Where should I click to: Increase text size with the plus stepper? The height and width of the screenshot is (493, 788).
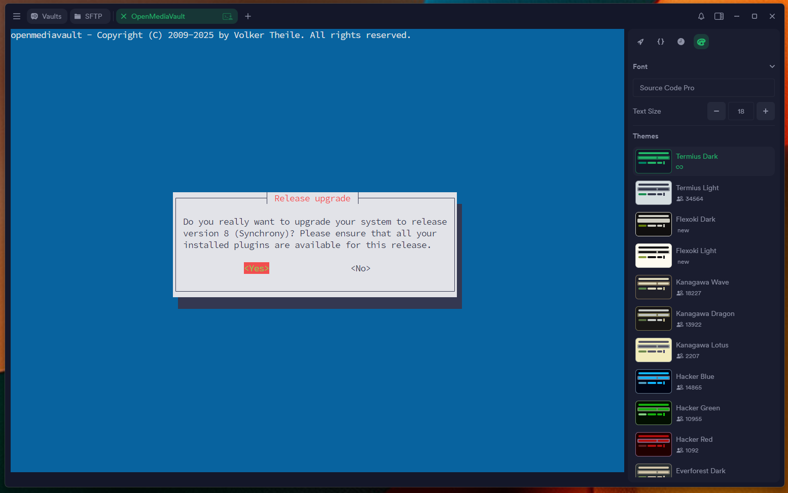point(765,111)
